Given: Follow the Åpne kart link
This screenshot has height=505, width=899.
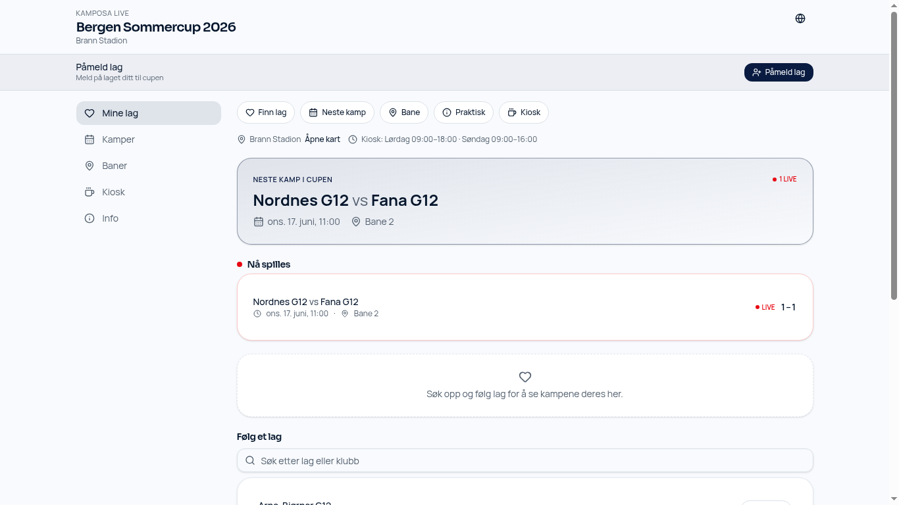Looking at the screenshot, I should point(322,139).
